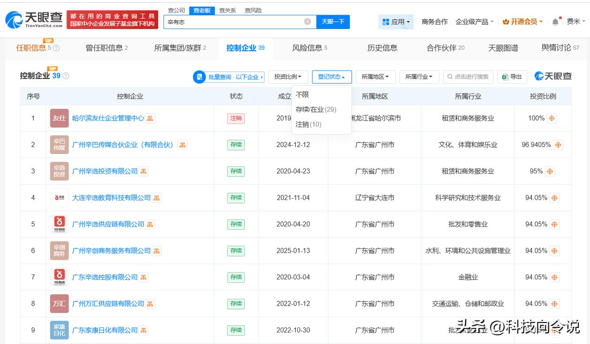Image resolution: width=590 pixels, height=344 pixels.
Task: Click the 商务合作 link
Action: pyautogui.click(x=435, y=22)
